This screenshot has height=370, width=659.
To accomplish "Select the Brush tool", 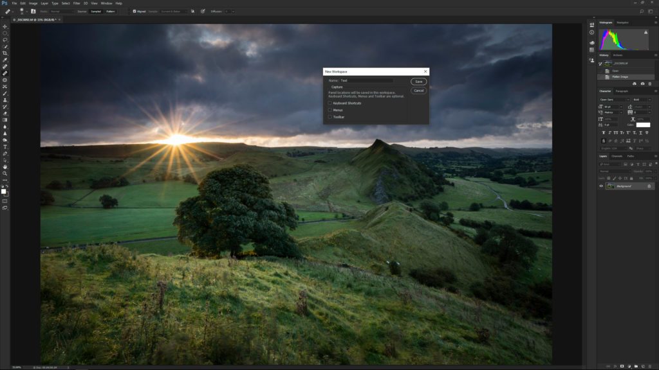I will click(5, 94).
